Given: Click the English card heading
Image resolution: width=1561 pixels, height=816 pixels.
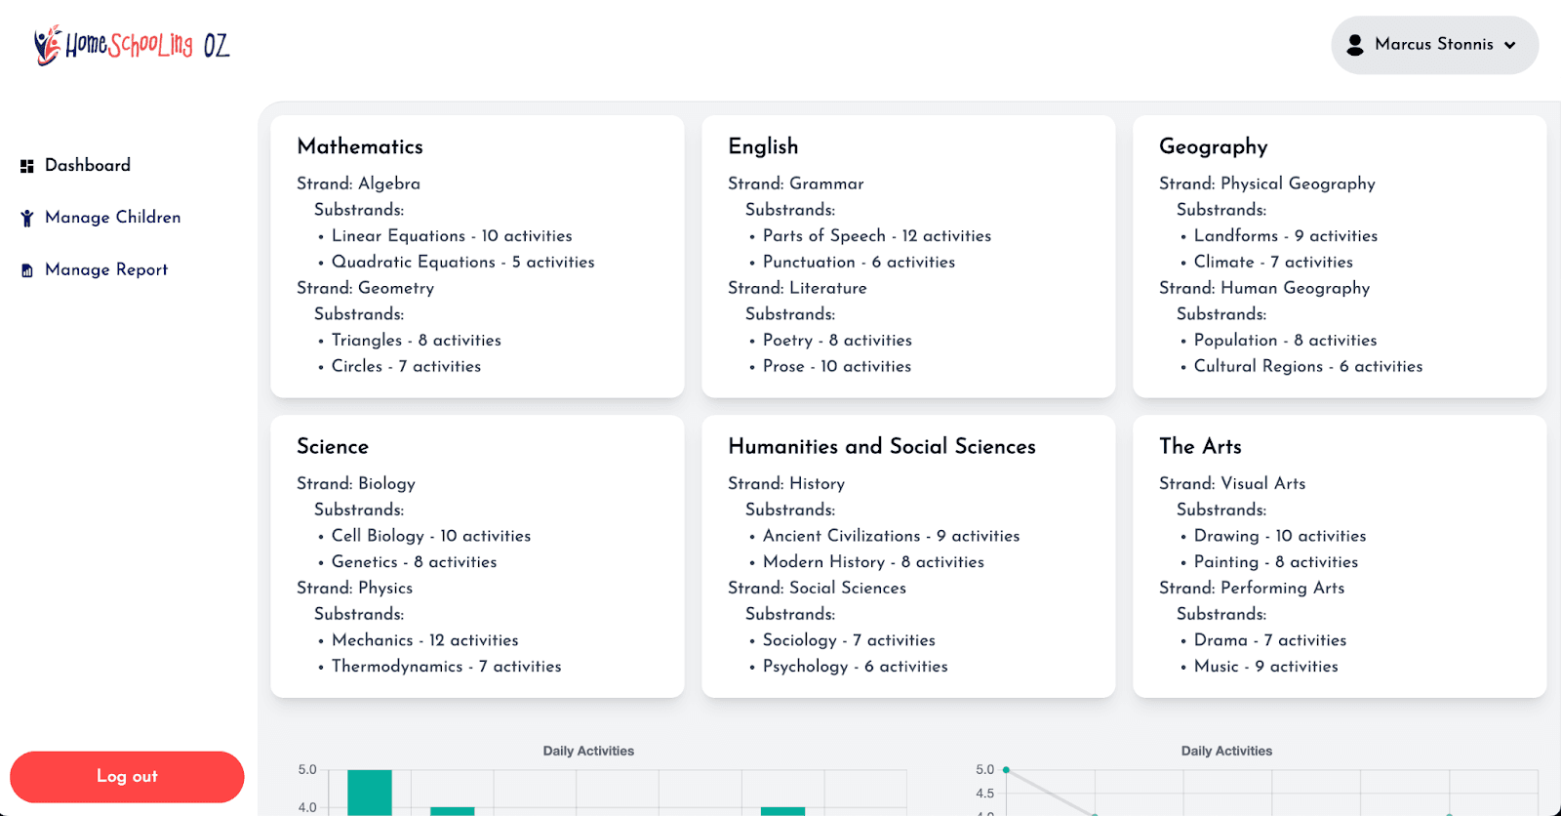Looking at the screenshot, I should pos(762,146).
